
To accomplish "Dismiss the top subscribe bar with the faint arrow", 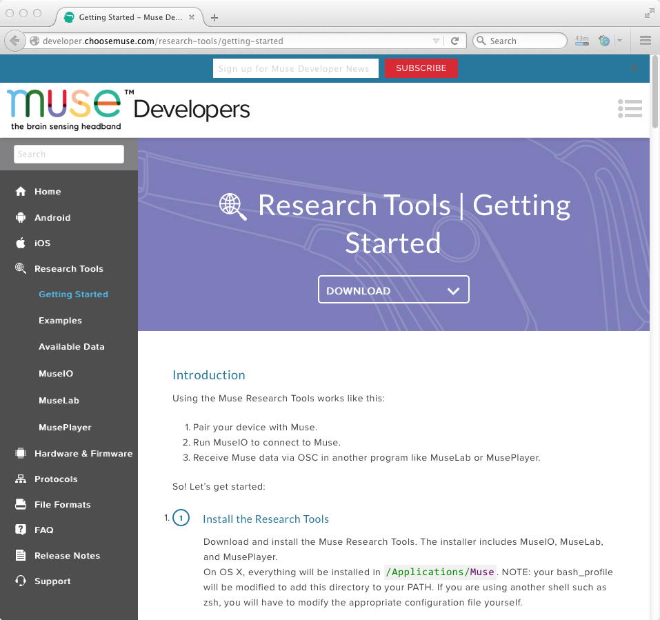I will coord(634,68).
